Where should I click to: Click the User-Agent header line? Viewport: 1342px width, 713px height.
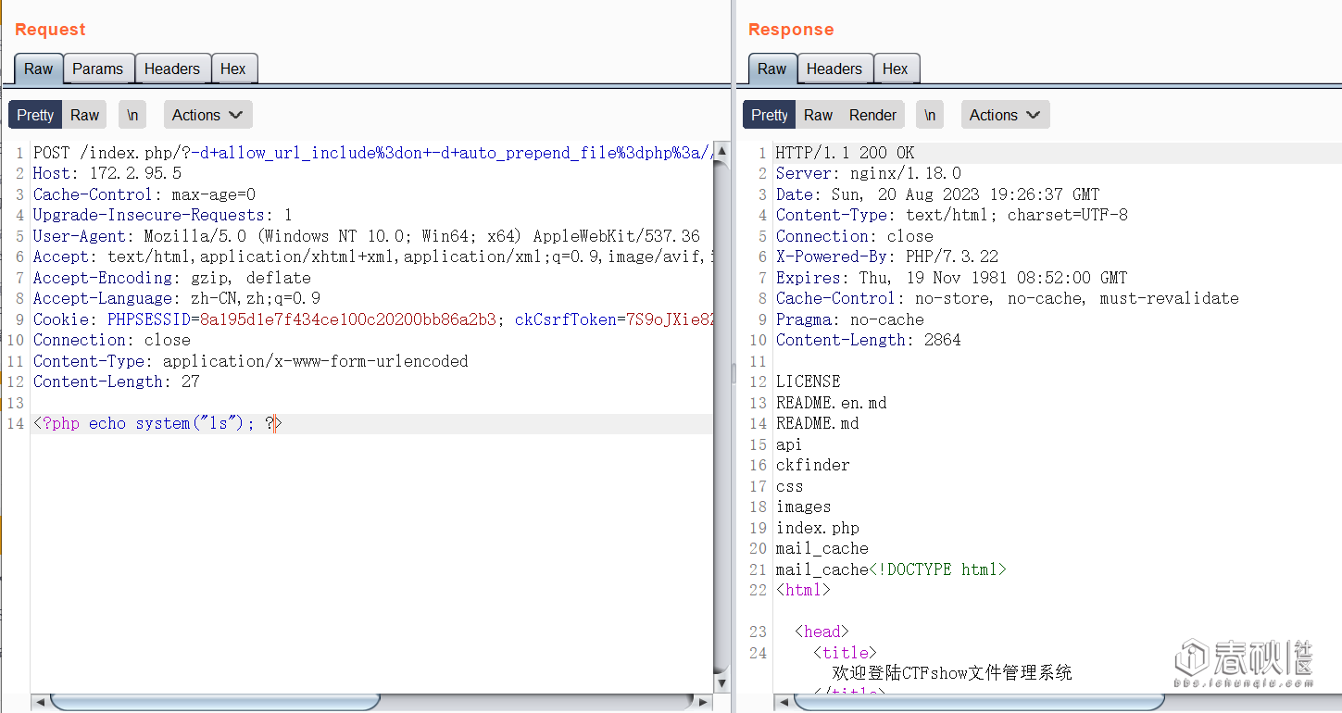[367, 236]
